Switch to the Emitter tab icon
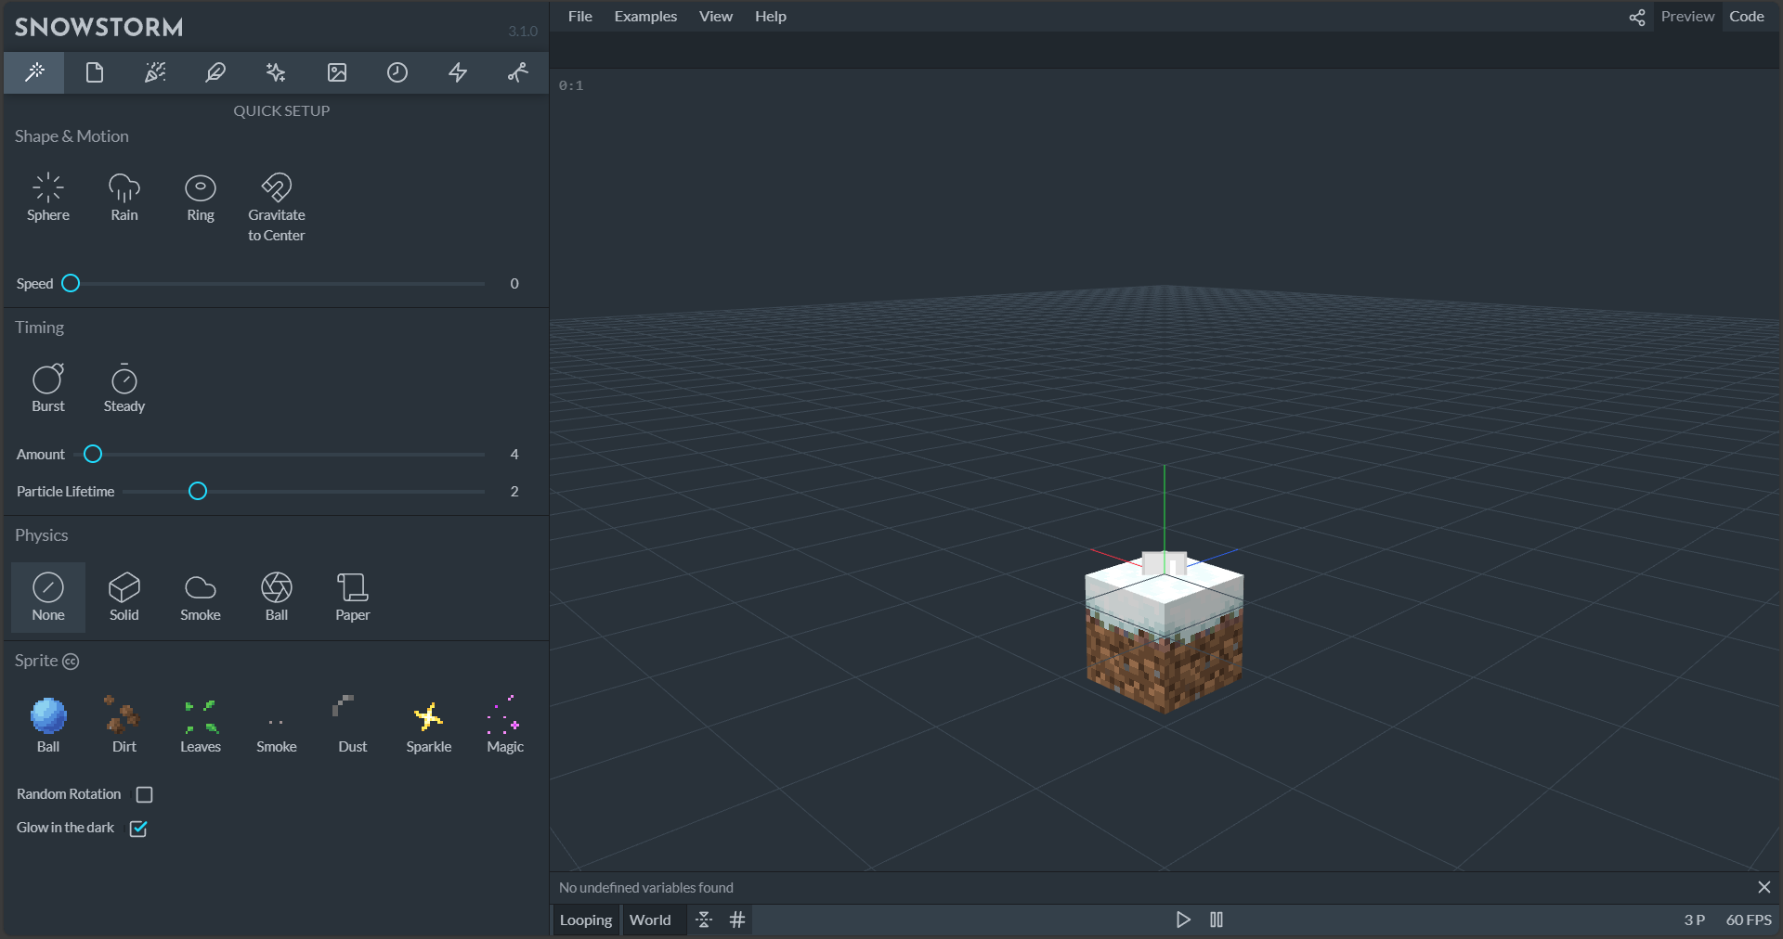This screenshot has width=1783, height=939. (x=155, y=72)
